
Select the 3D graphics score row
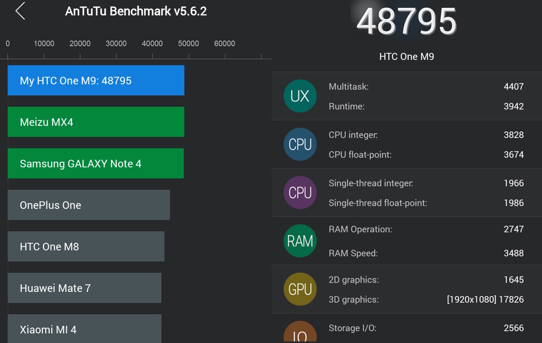(426, 300)
